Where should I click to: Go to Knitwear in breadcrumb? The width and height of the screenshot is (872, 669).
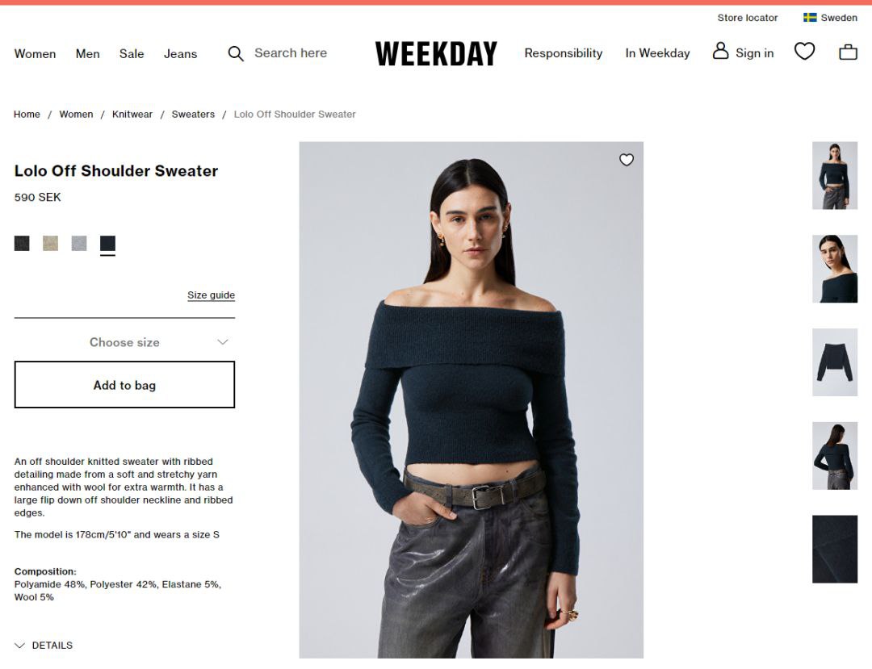(x=132, y=115)
